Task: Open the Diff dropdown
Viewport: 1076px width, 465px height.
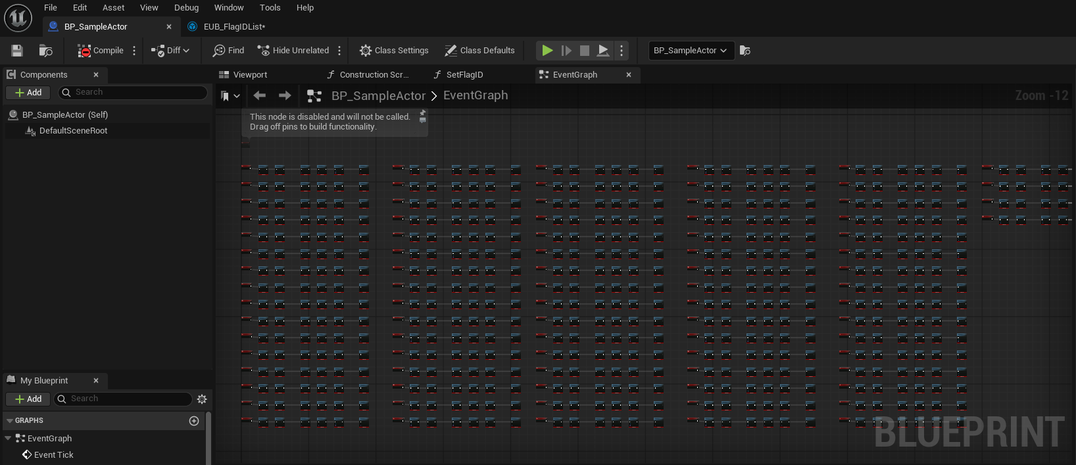Action: [x=170, y=51]
